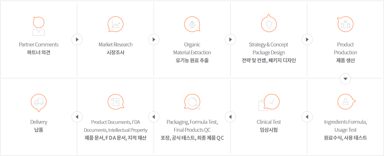Image resolution: width=384 pixels, height=156 pixels.
Task: Click arrow between Partner Comments and Market Research
Action: (x=77, y=40)
